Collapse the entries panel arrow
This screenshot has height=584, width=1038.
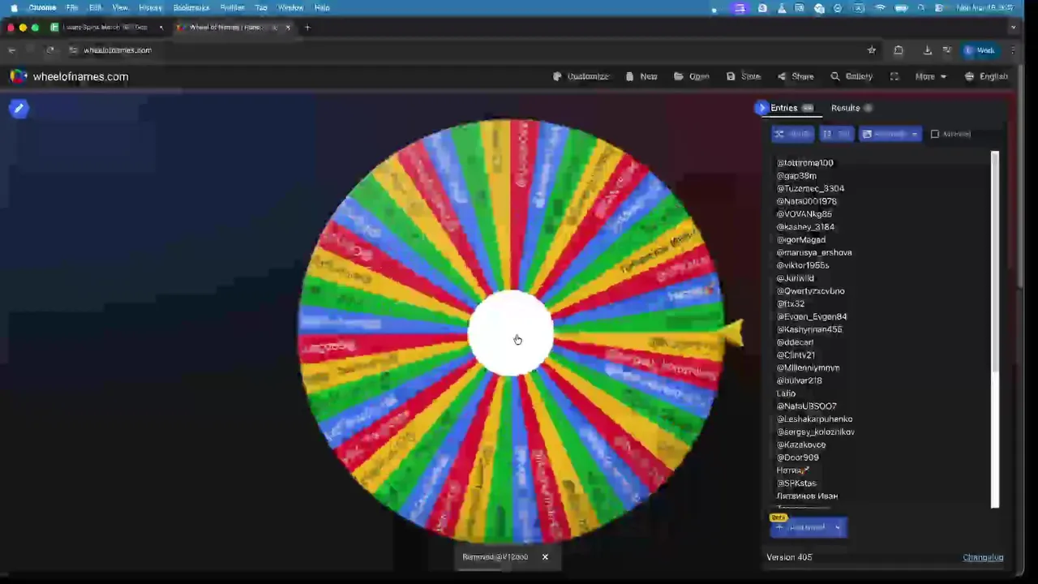point(761,108)
